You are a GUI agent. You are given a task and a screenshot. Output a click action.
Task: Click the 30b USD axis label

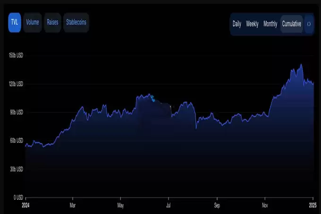tap(16, 169)
